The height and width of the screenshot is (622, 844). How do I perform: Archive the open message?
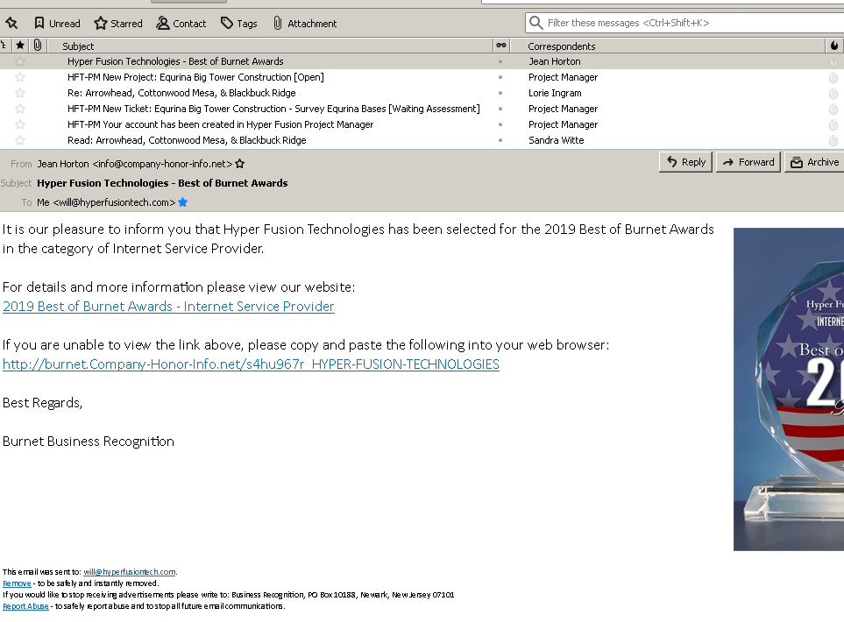pyautogui.click(x=814, y=162)
